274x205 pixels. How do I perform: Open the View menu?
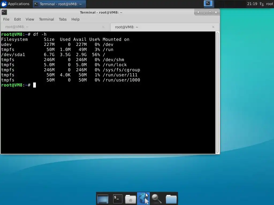[30, 19]
